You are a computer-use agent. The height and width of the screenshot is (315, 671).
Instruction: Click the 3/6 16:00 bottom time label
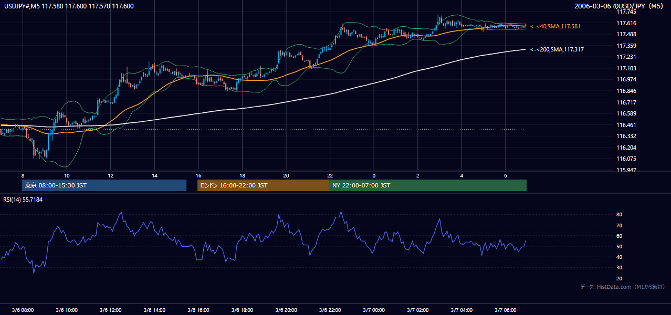198,310
